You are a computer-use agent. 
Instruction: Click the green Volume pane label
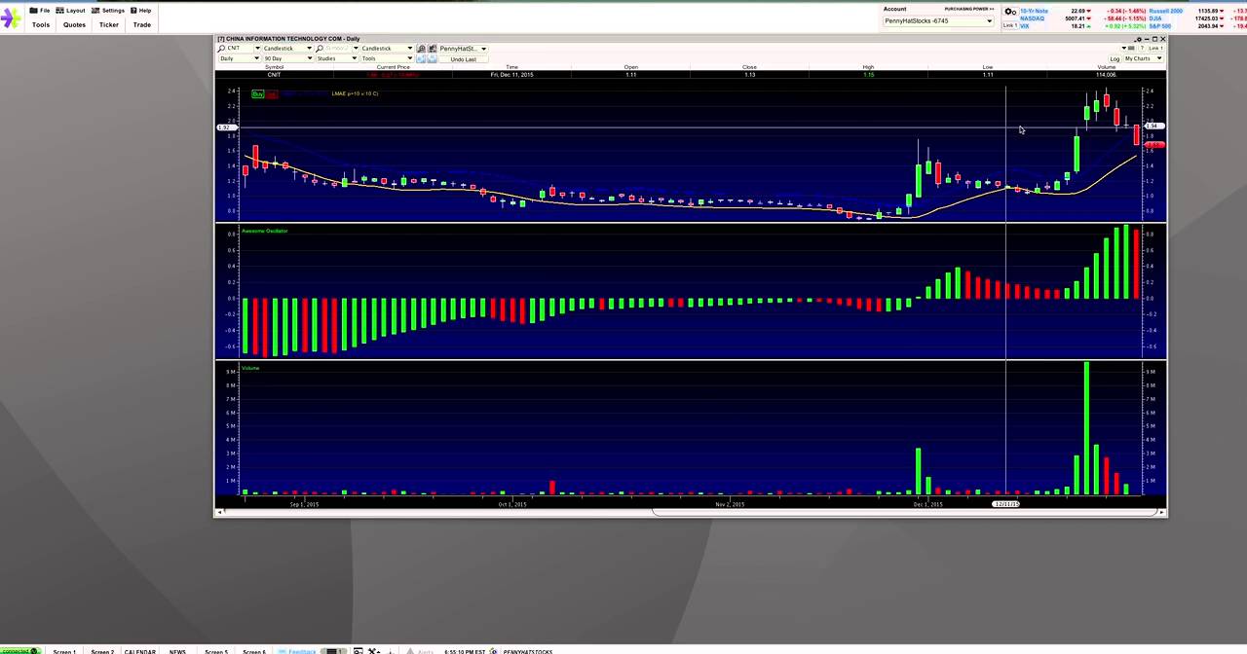250,368
